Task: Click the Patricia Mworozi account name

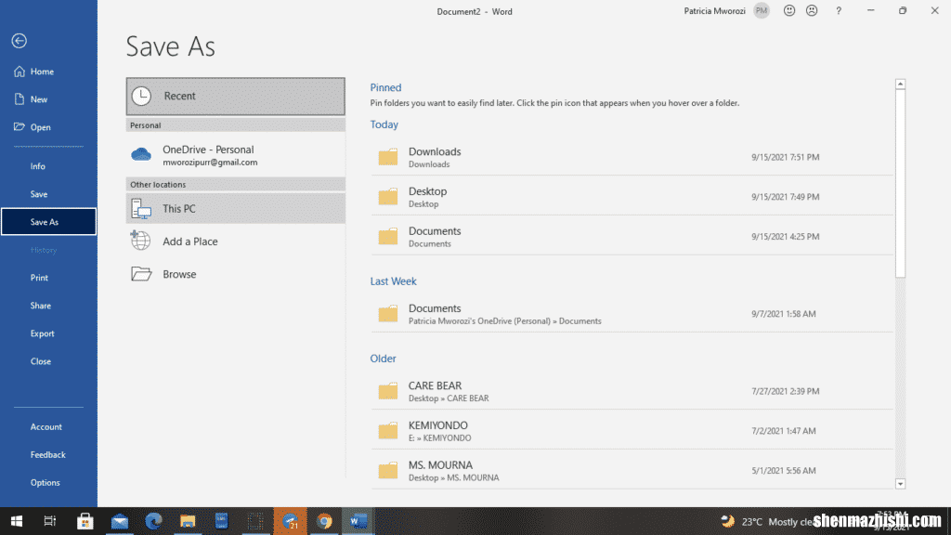Action: click(714, 11)
